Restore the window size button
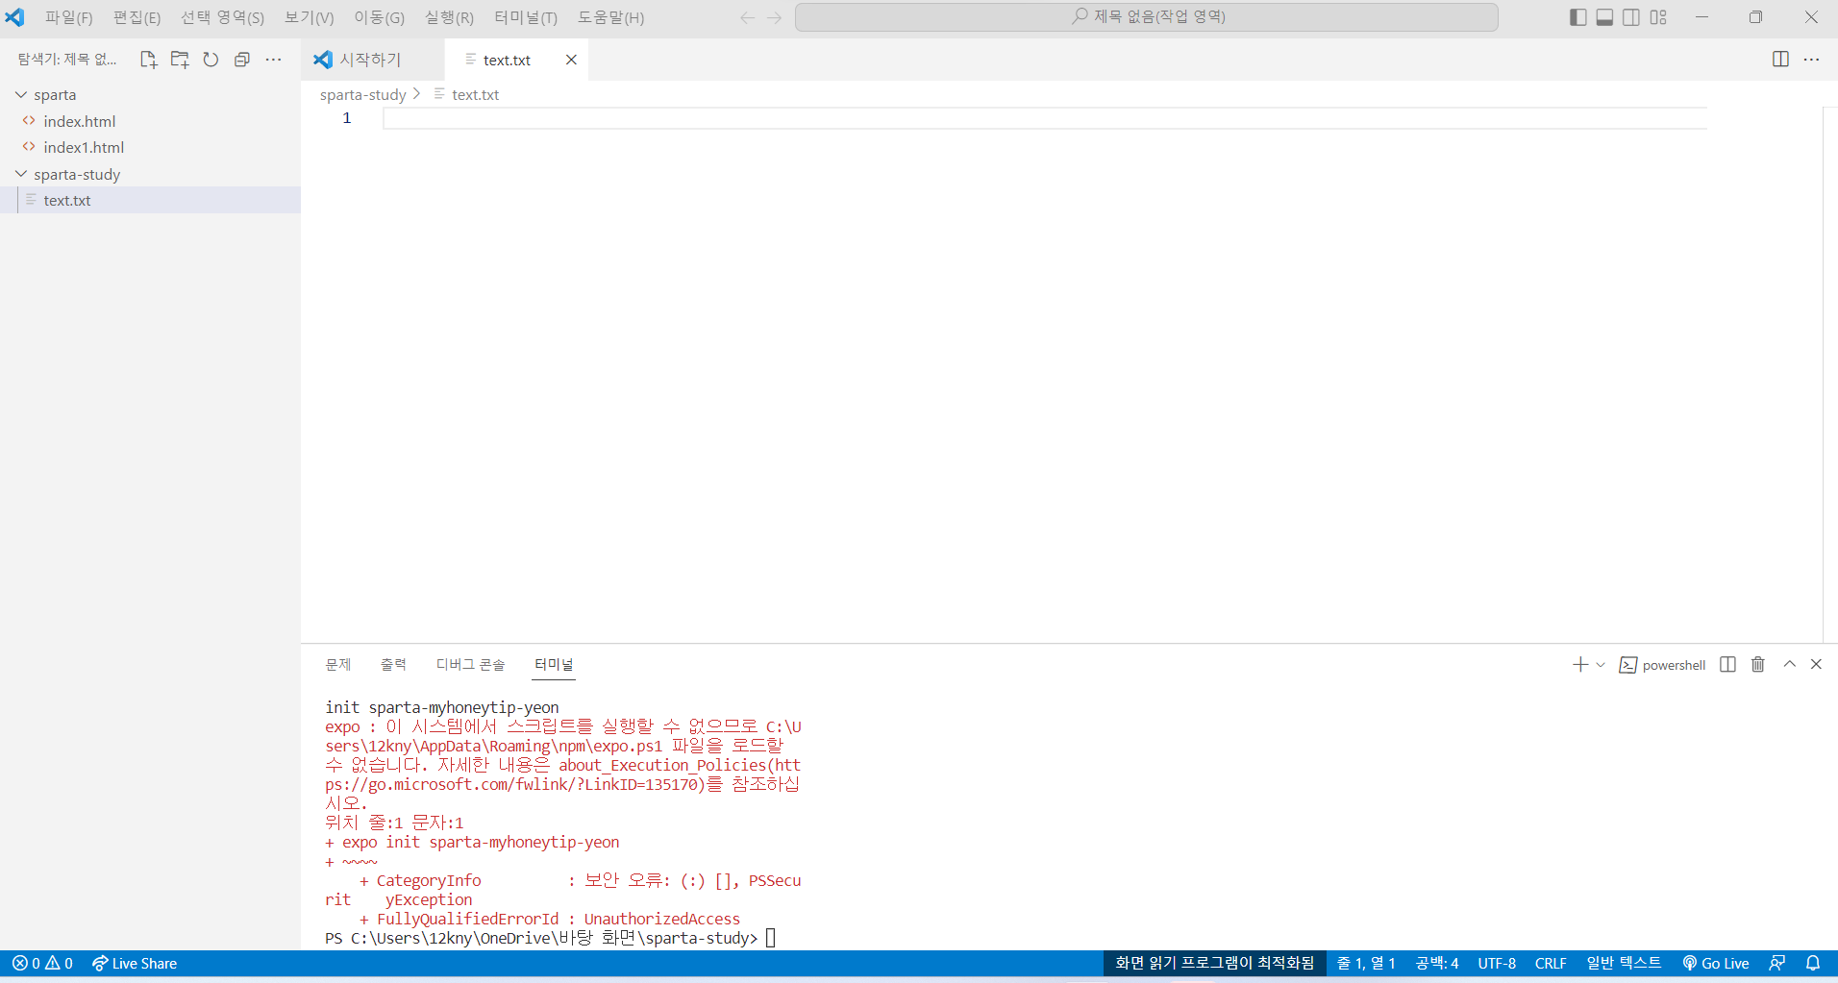Viewport: 1838px width, 983px height. (1755, 17)
